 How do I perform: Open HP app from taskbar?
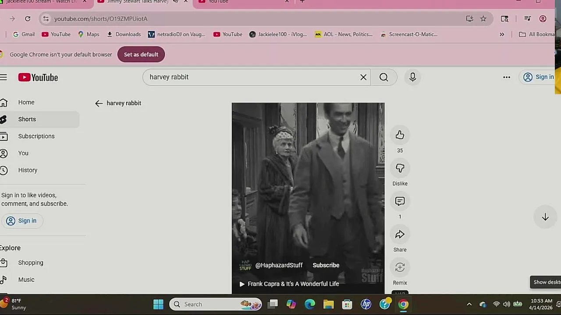tap(366, 304)
